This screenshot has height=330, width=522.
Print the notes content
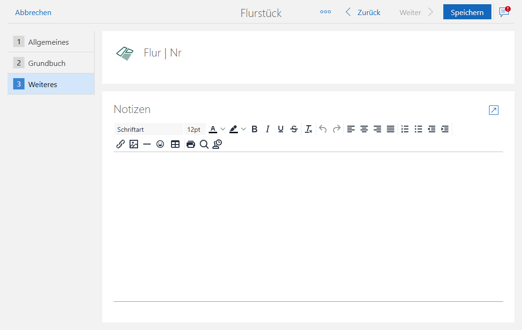click(x=190, y=144)
